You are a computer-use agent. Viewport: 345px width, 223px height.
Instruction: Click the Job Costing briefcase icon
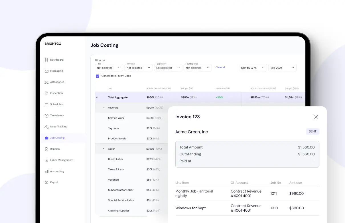click(x=46, y=138)
